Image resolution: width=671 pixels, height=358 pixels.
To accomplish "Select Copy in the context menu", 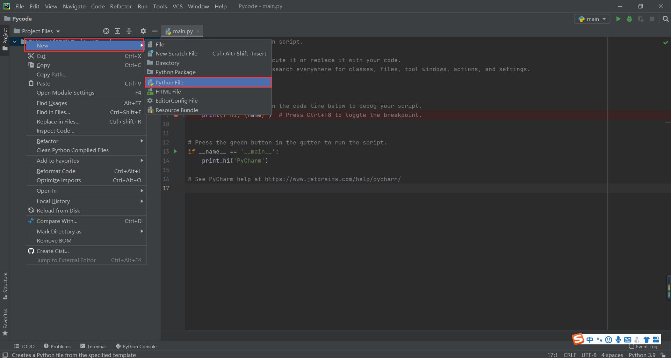I will (86, 65).
